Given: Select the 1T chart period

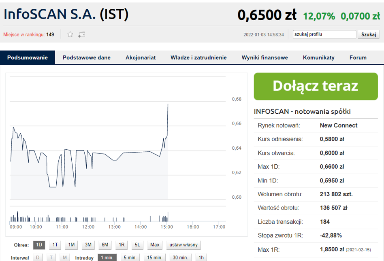Looking at the screenshot, I should (55, 245).
